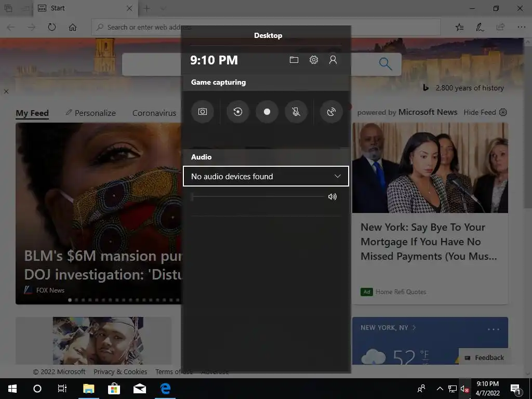Click the graduation photo news thumbnail
Viewport: 532px width, 399px height.
pos(98,341)
